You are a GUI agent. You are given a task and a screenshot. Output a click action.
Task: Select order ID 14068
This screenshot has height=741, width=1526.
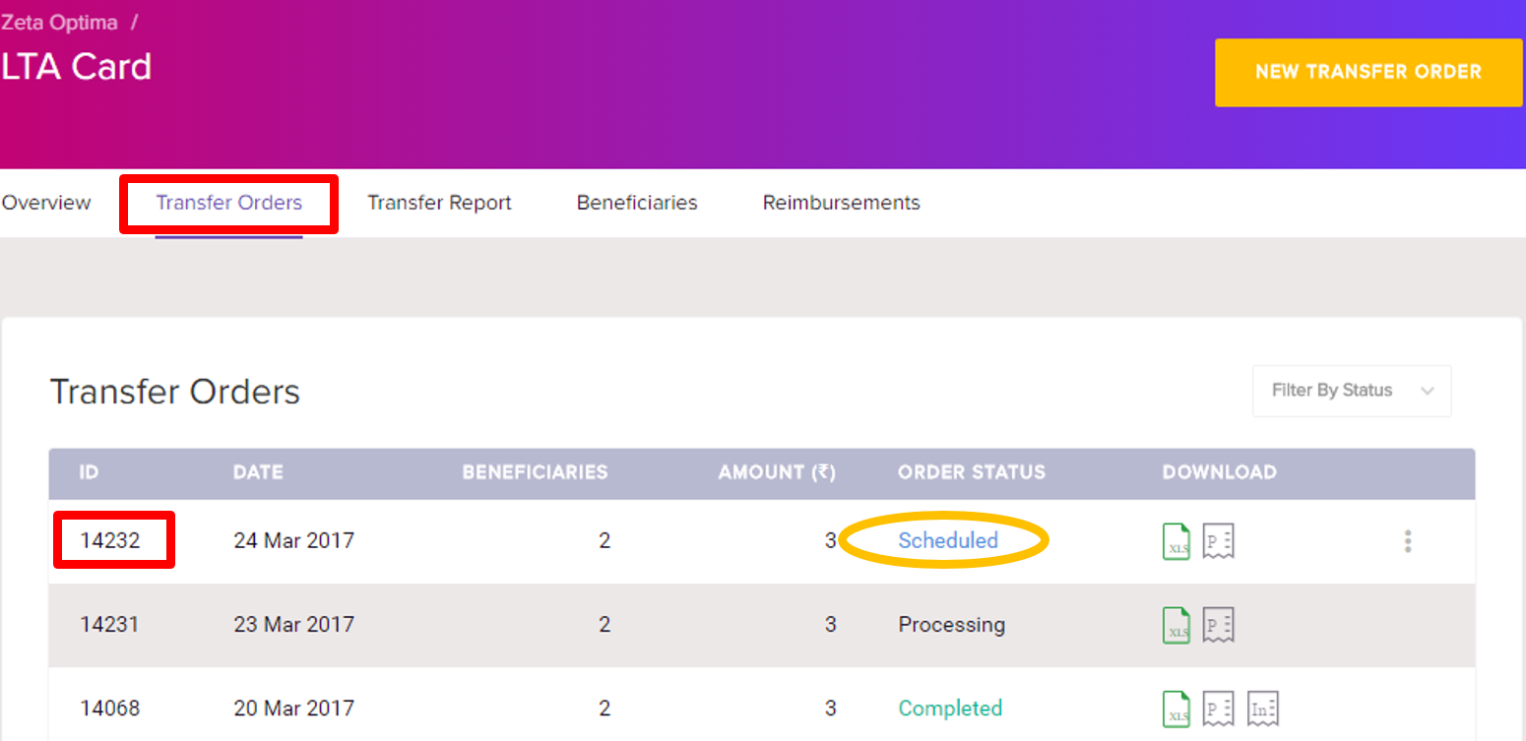(110, 708)
